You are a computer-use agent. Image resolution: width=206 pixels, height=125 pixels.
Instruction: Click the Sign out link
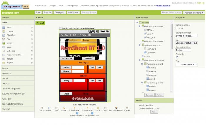pyautogui.click(x=201, y=3)
